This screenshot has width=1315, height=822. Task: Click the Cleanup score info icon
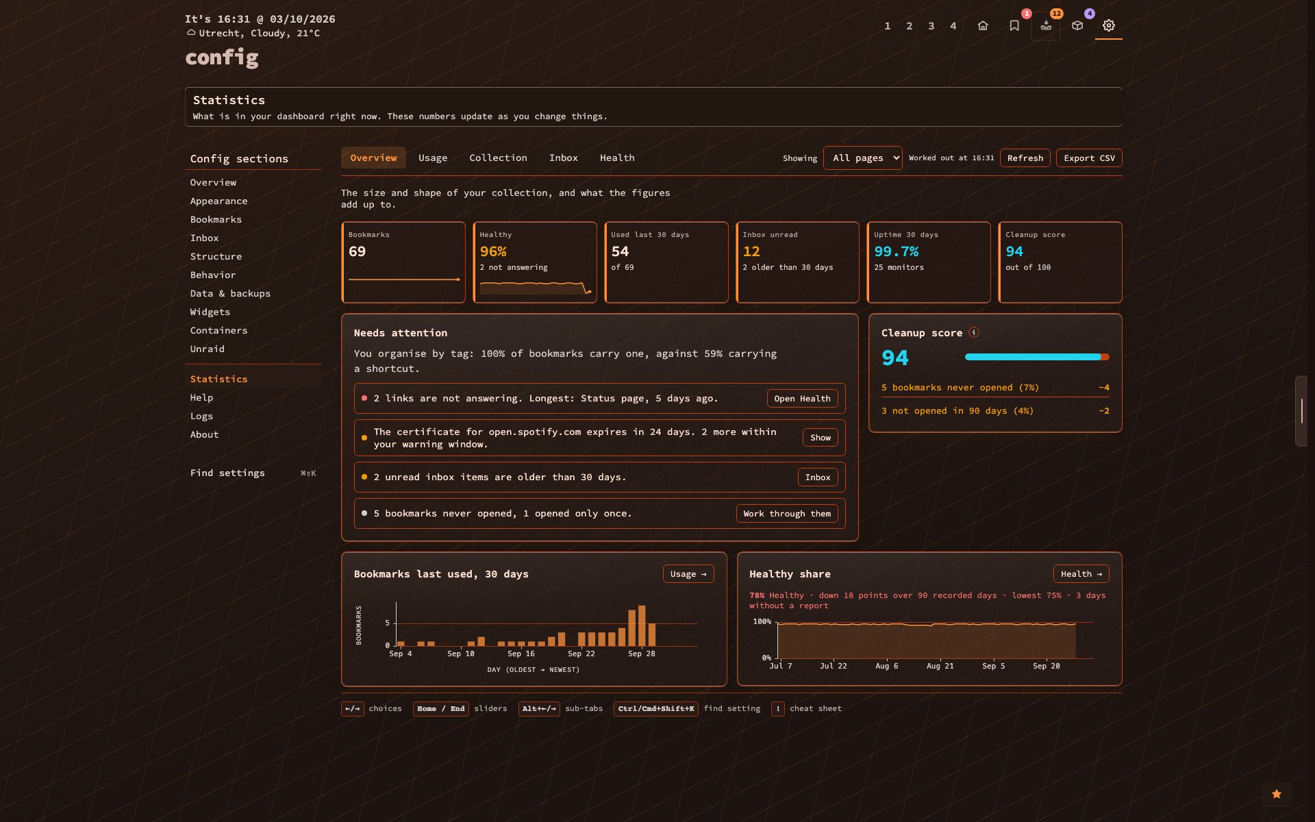click(974, 332)
